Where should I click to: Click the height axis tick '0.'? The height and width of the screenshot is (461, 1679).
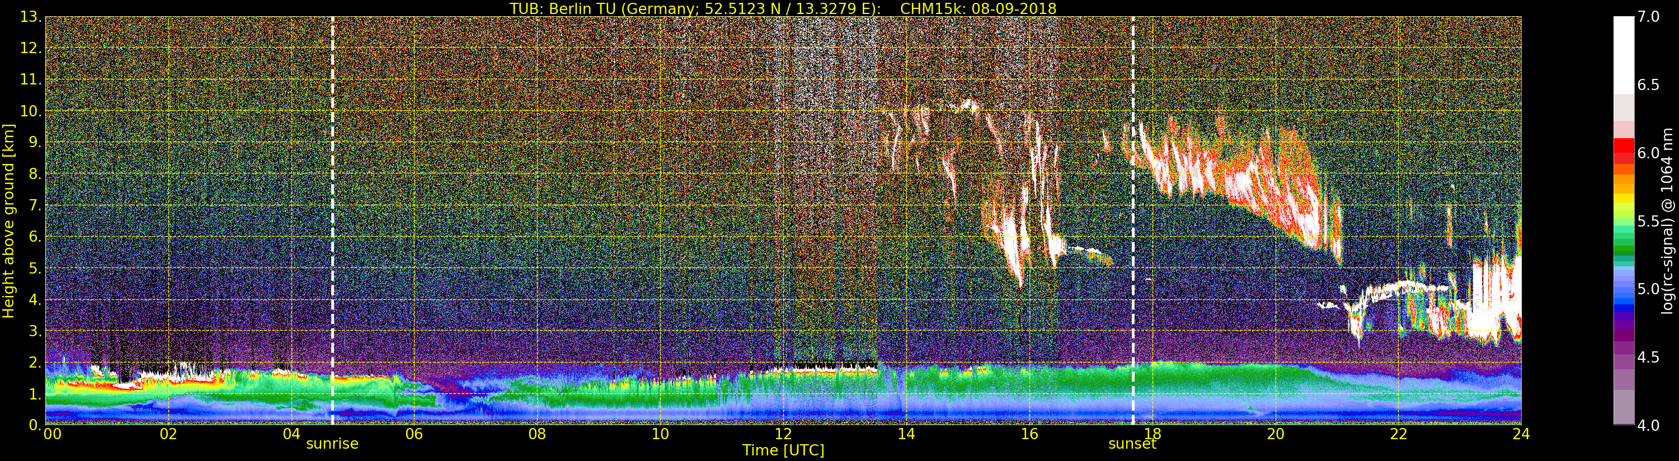[35, 425]
